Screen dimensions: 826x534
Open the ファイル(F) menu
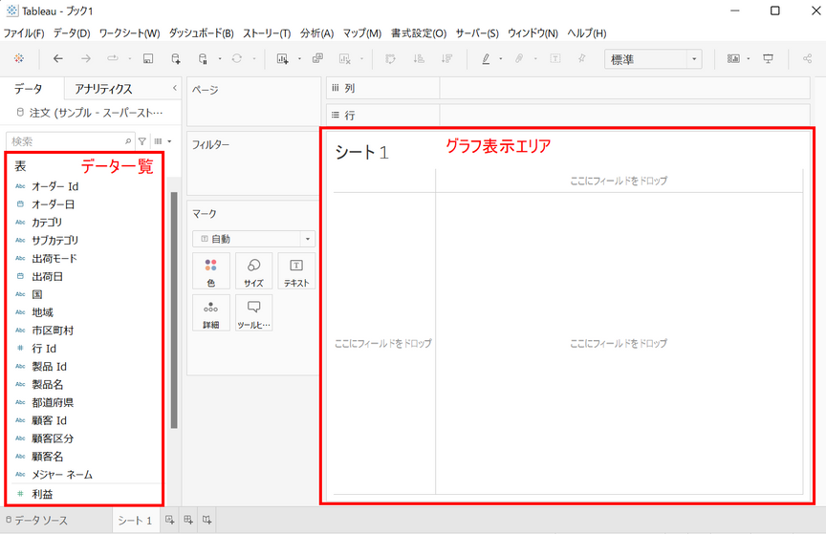point(24,33)
